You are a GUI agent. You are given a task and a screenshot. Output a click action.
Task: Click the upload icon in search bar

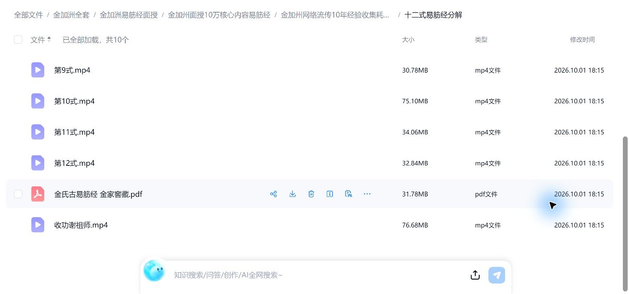tap(475, 275)
